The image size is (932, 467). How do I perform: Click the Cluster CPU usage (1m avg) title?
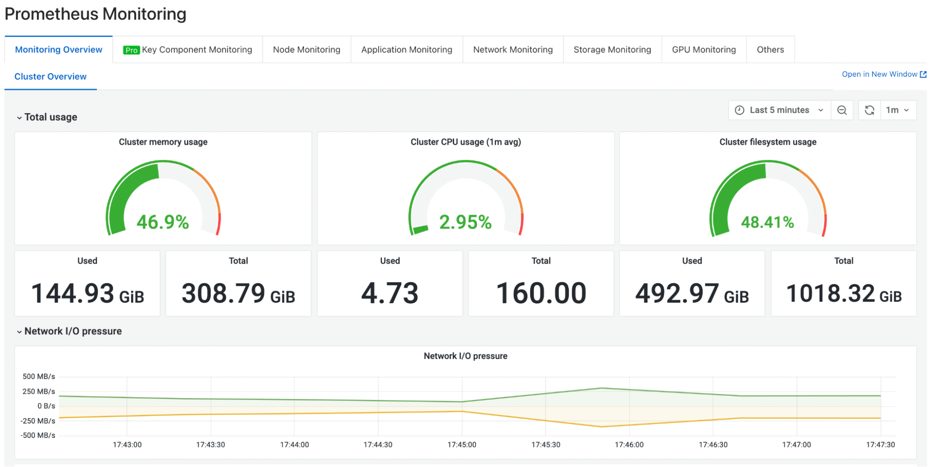pyautogui.click(x=466, y=142)
